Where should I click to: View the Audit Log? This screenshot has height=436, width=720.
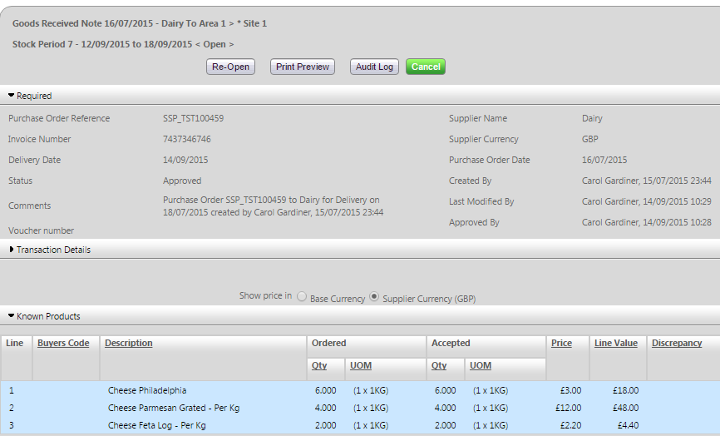tap(374, 67)
